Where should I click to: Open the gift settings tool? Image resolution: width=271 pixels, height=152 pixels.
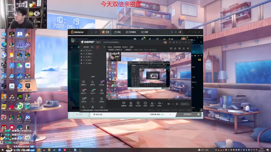(x=83, y=100)
